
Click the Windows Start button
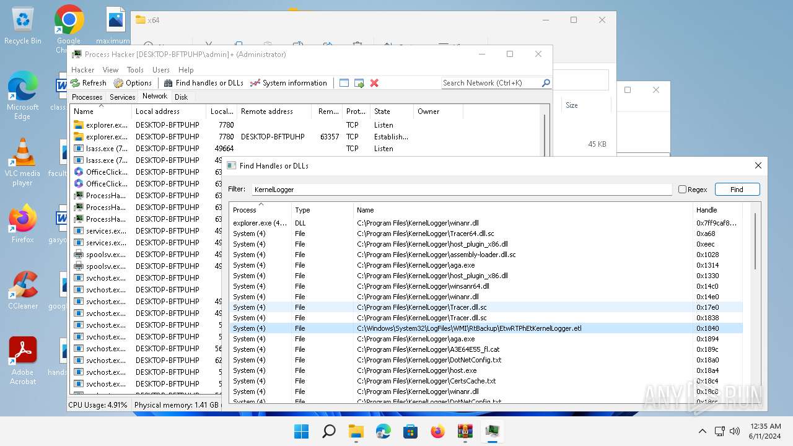point(302,431)
